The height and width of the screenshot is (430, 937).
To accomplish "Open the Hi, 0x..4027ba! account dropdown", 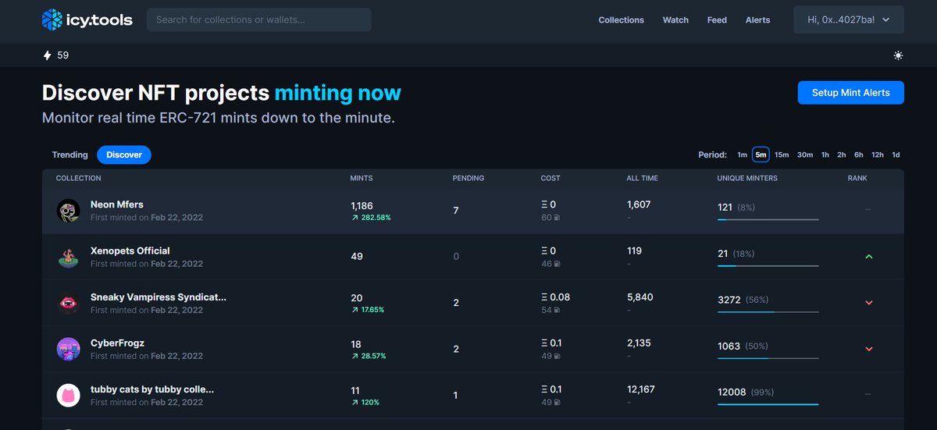I will click(x=849, y=20).
